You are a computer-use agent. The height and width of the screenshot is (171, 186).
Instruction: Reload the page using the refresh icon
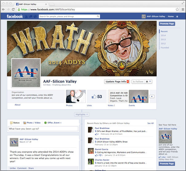14,10
